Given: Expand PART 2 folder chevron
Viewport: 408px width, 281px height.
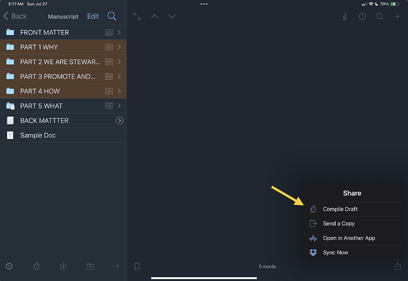Looking at the screenshot, I should (x=119, y=62).
